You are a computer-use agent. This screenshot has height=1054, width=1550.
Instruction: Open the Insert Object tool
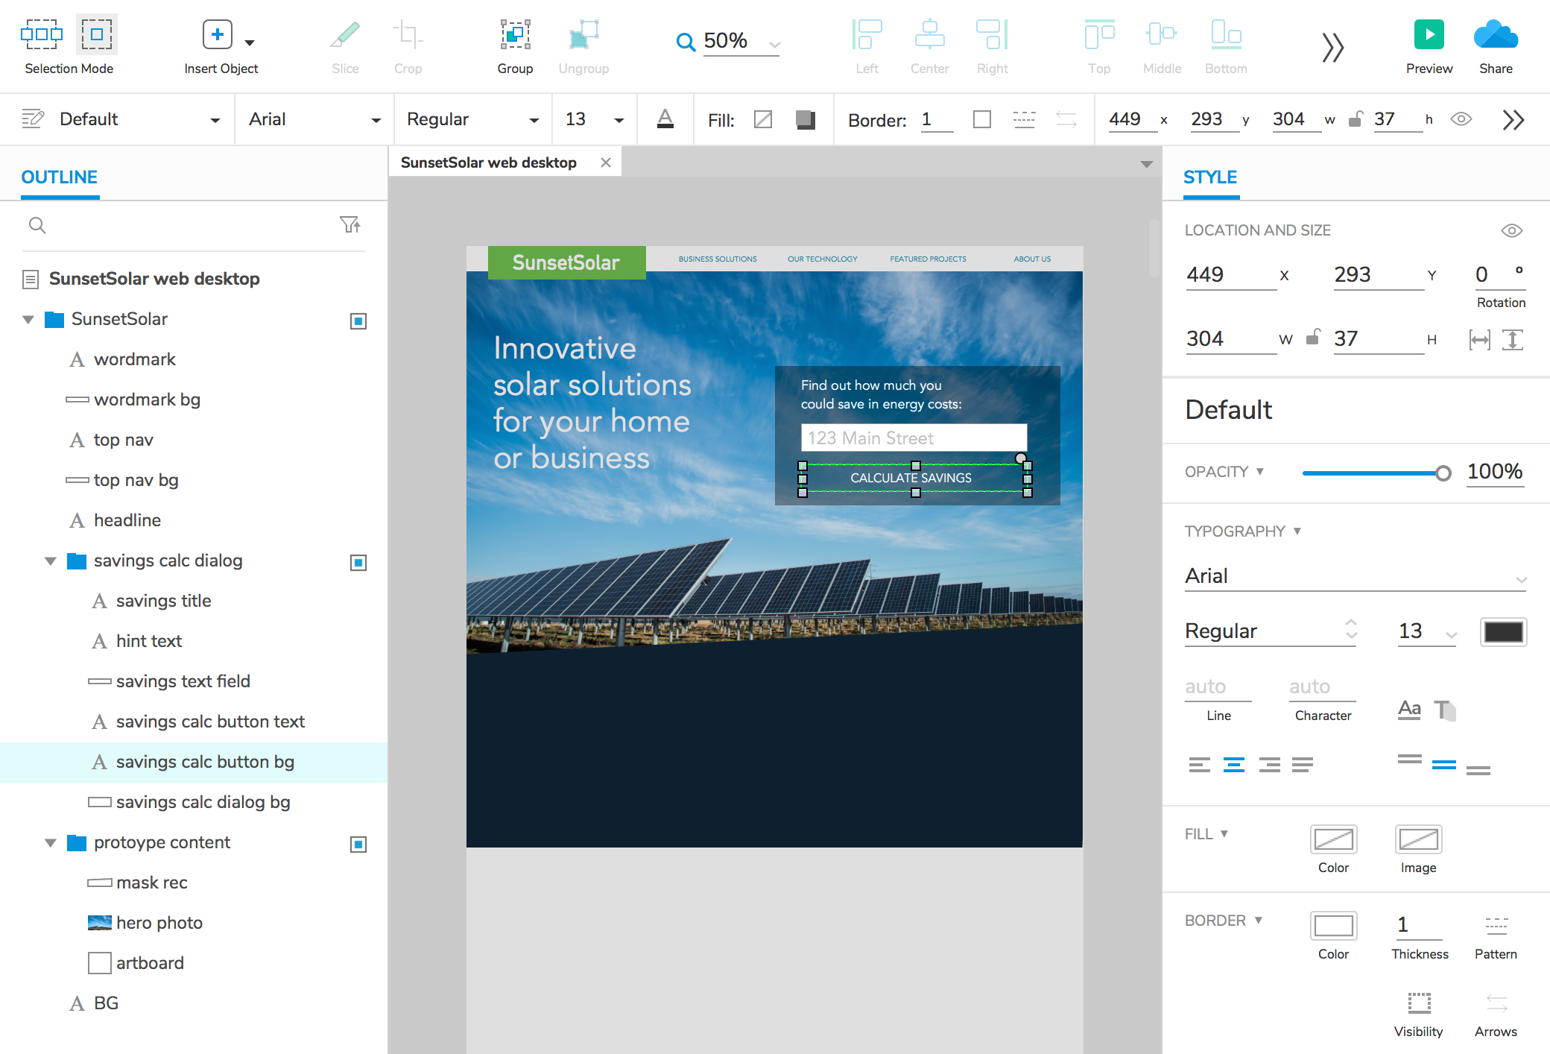[218, 35]
